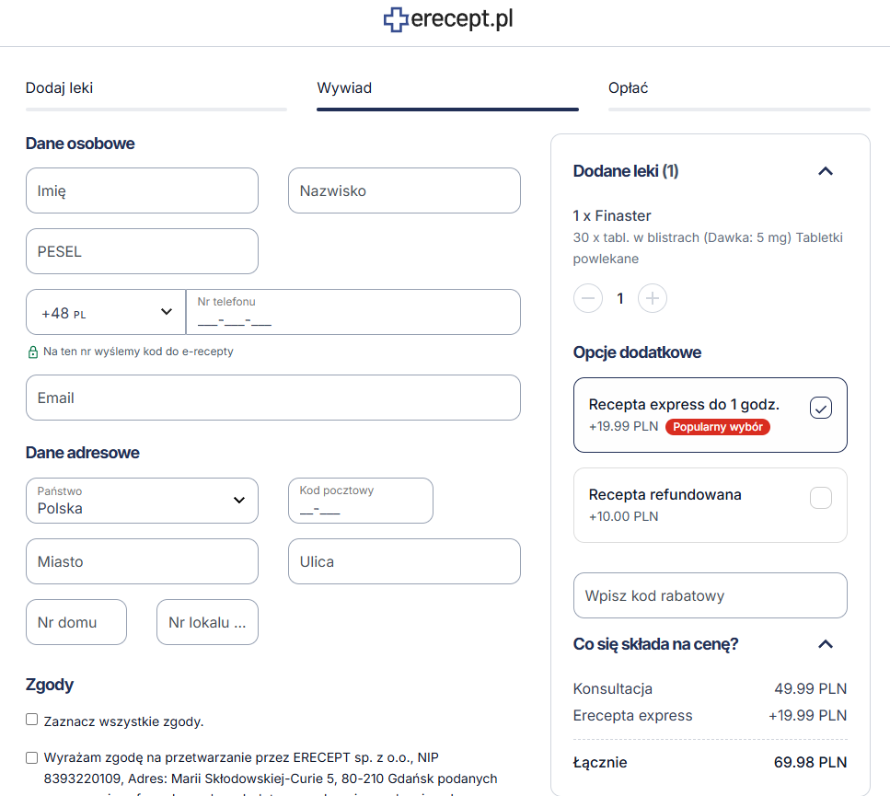Click the green lock icon under phone field
Screen dimensions: 890x796
pos(33,352)
